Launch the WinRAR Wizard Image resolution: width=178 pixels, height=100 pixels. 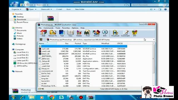point(96,33)
